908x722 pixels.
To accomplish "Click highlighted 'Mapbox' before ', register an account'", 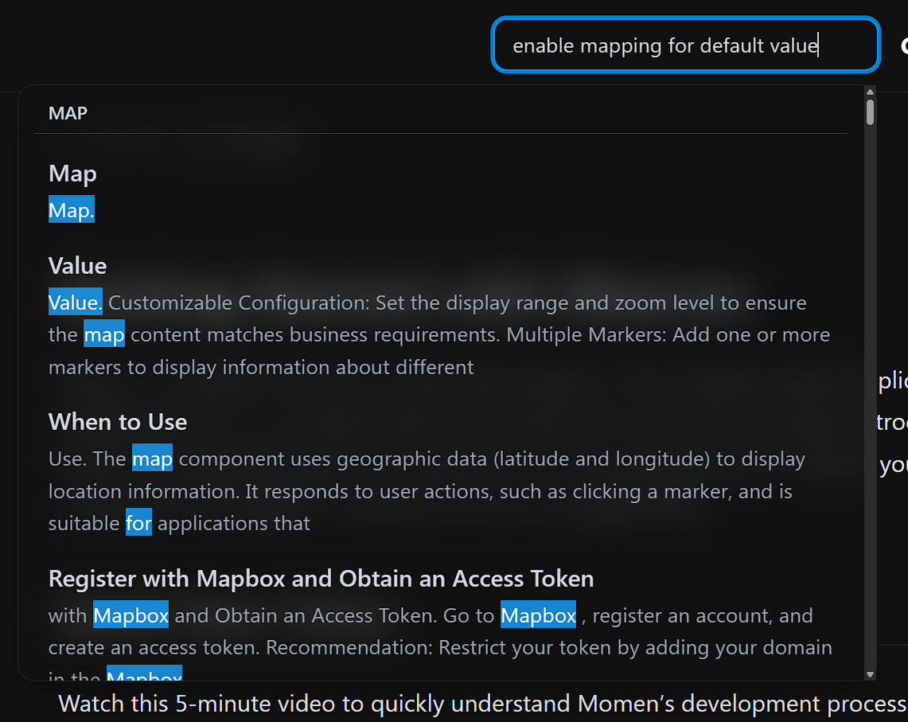I will [538, 616].
